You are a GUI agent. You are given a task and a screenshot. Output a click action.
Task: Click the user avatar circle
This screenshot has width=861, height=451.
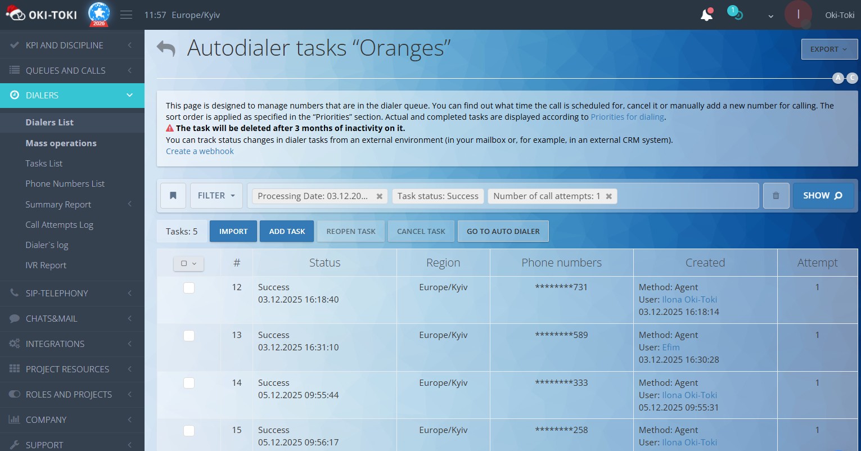(798, 15)
